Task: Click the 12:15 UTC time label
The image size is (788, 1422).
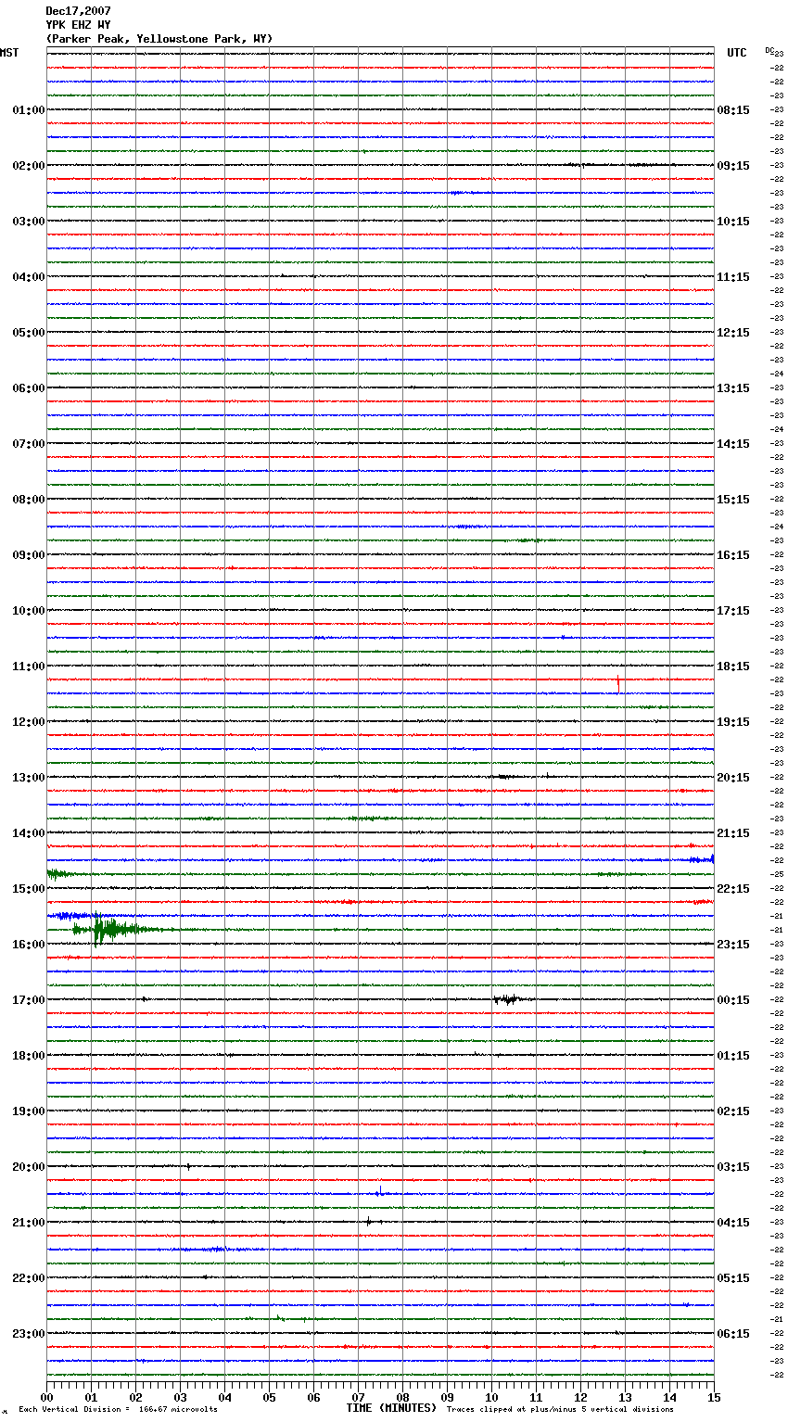Action: coord(733,333)
